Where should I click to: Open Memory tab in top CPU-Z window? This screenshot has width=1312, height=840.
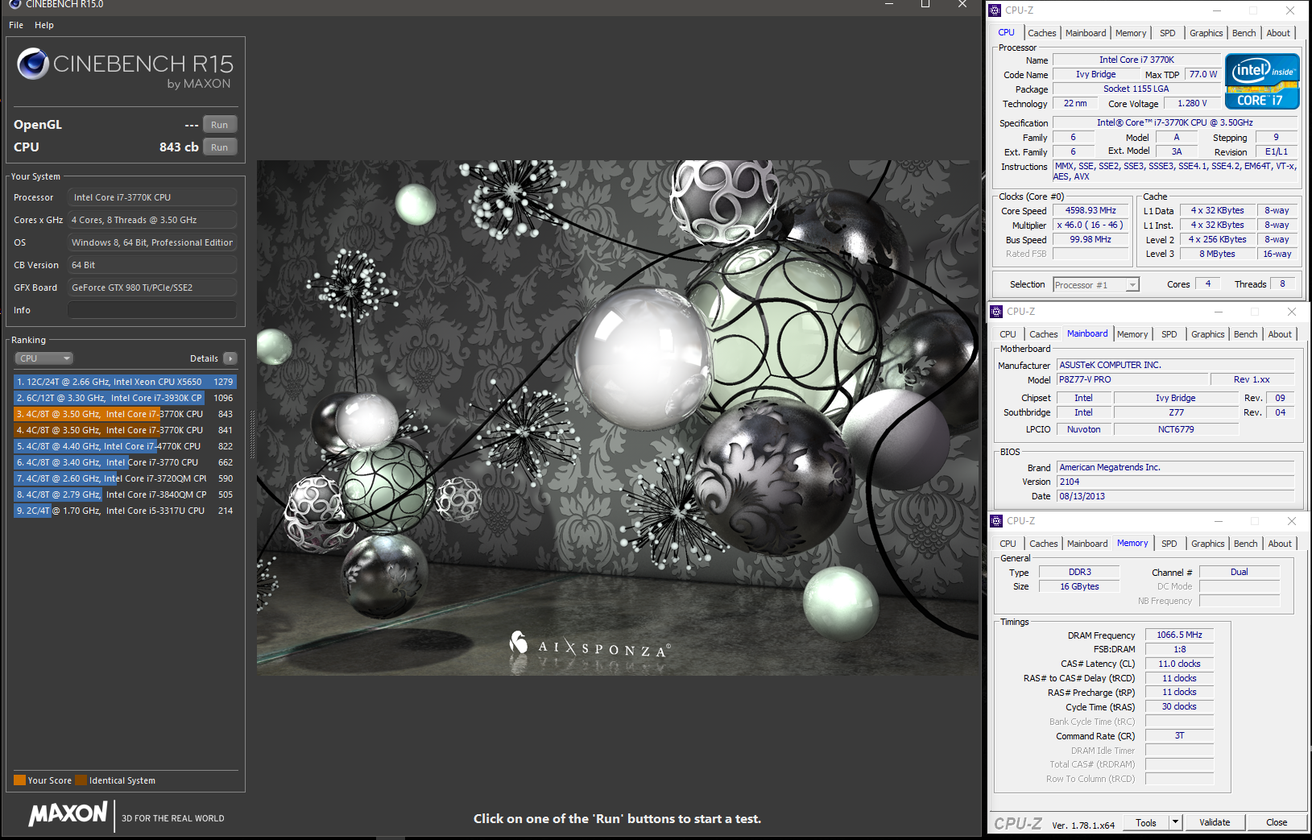point(1131,33)
